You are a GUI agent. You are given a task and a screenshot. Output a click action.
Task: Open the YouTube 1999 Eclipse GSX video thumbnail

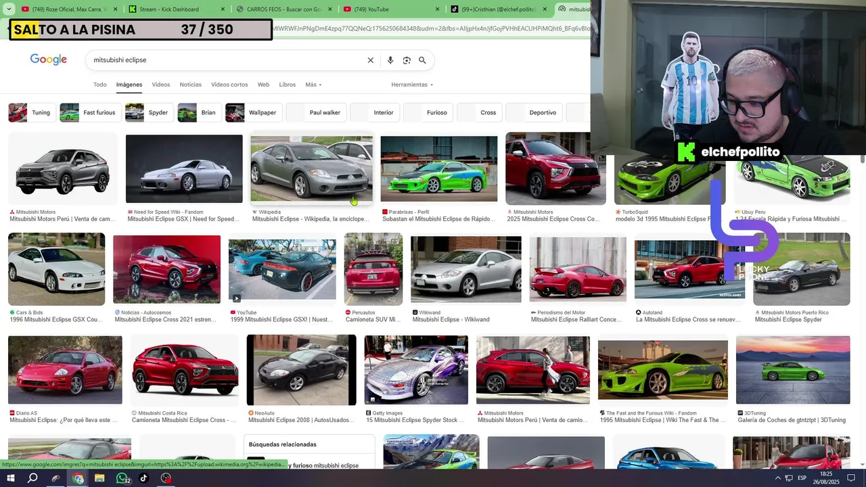click(x=282, y=269)
